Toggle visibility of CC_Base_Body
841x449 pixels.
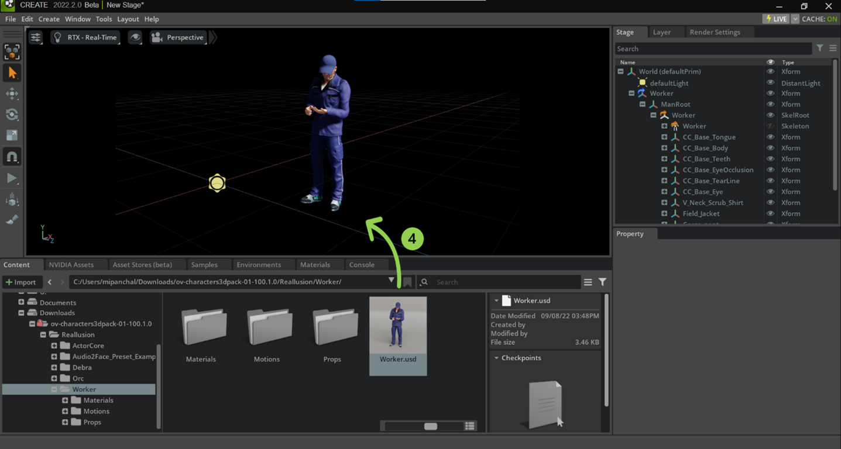pyautogui.click(x=770, y=148)
